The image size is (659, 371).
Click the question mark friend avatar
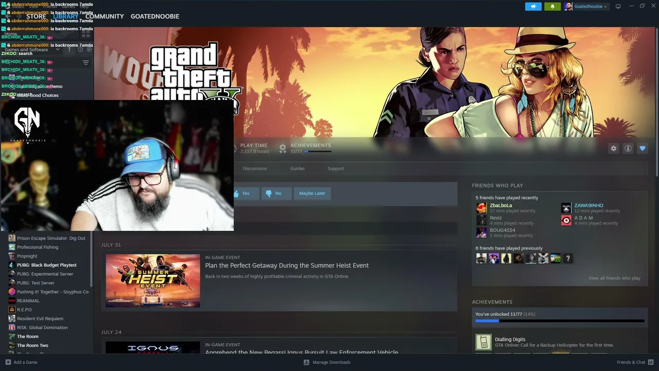click(x=568, y=258)
